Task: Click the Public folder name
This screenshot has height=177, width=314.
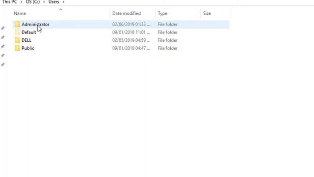Action: [x=28, y=48]
